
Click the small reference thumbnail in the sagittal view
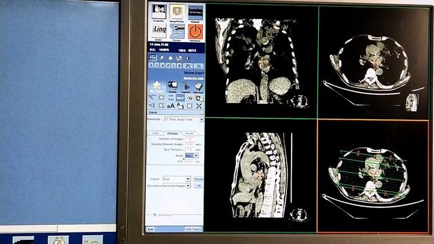(298, 215)
